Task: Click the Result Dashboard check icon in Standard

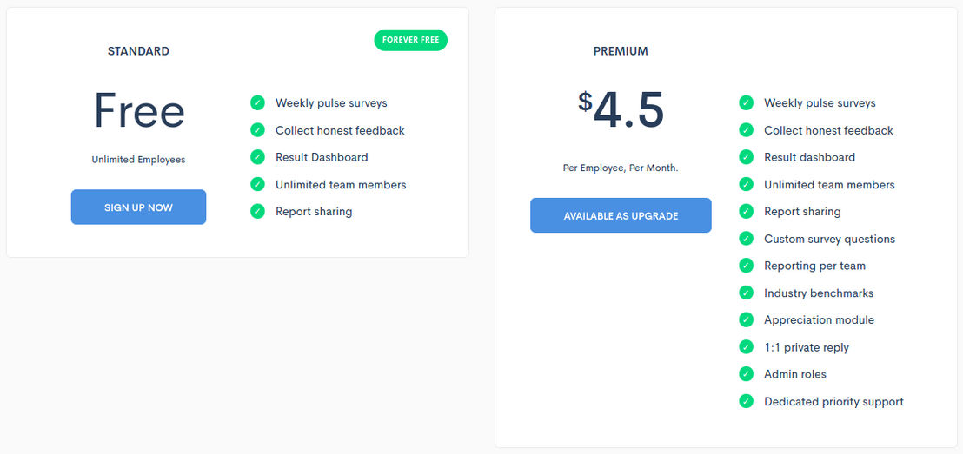Action: [257, 157]
